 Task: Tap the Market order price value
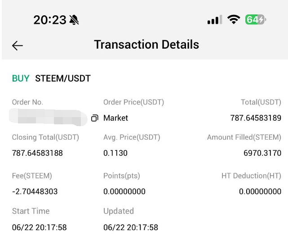[115, 118]
